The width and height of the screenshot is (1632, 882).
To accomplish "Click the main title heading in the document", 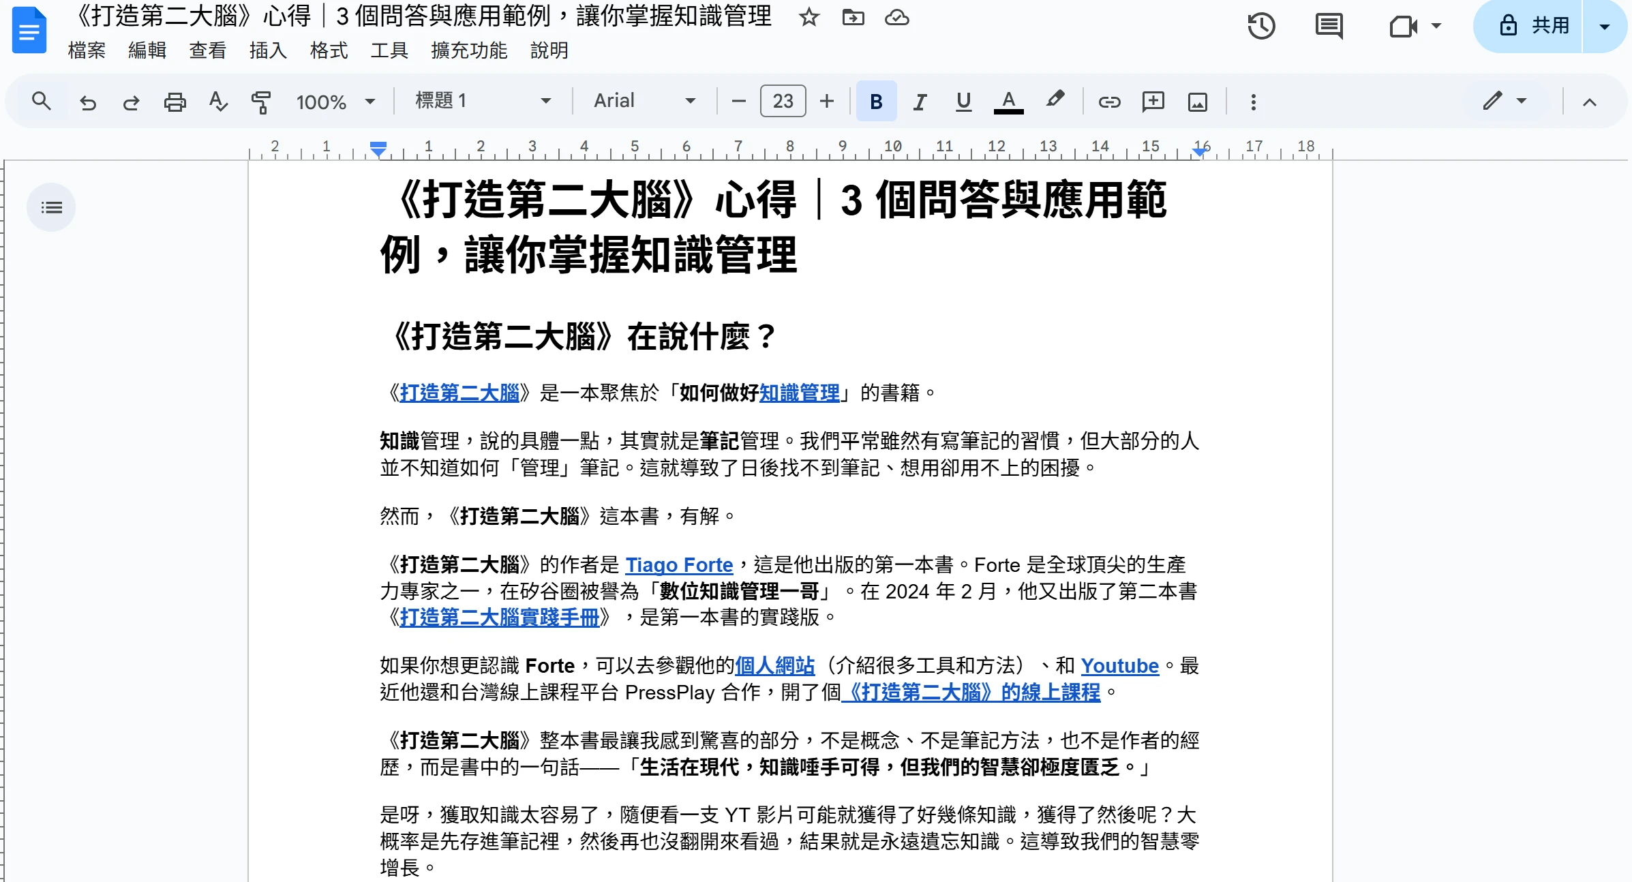I will 773,228.
